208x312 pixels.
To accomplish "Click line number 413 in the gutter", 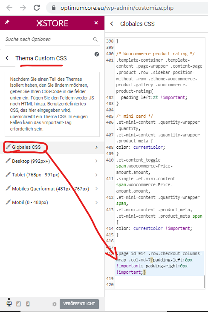I will tap(110, 210).
